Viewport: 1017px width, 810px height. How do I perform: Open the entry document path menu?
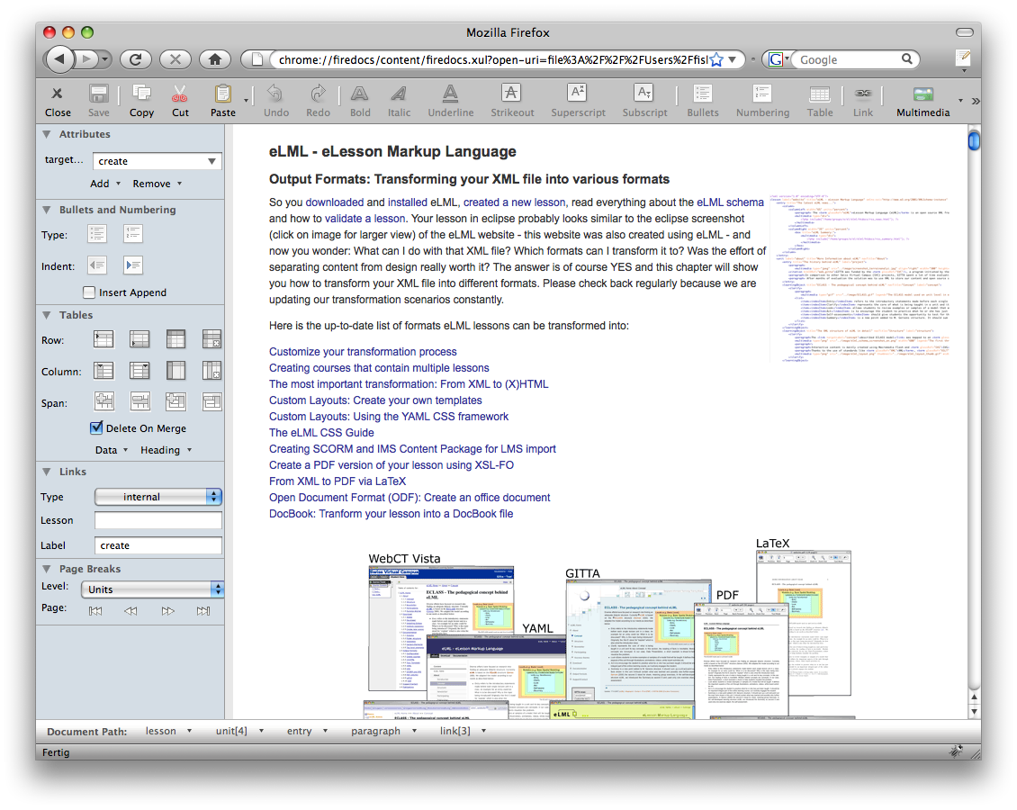click(308, 731)
